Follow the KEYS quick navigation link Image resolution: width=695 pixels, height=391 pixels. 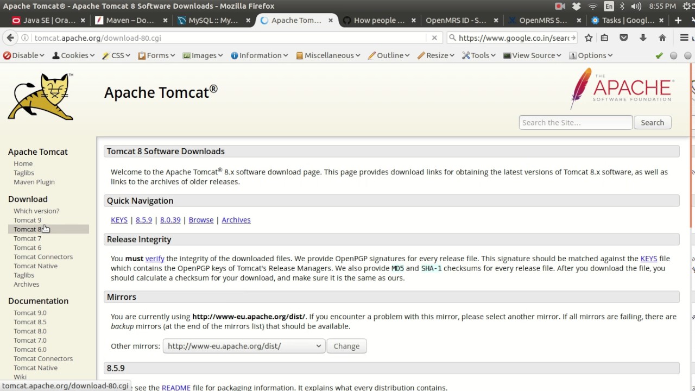tap(119, 220)
